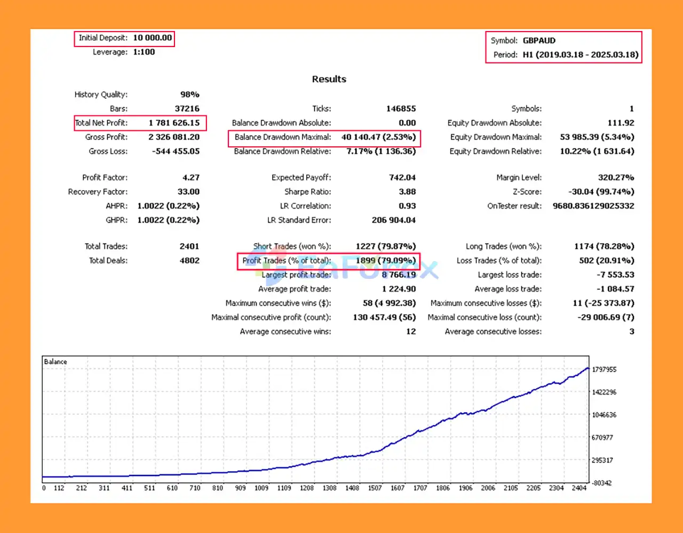Click the GBPAUD symbol text
The width and height of the screenshot is (683, 533).
(x=539, y=41)
